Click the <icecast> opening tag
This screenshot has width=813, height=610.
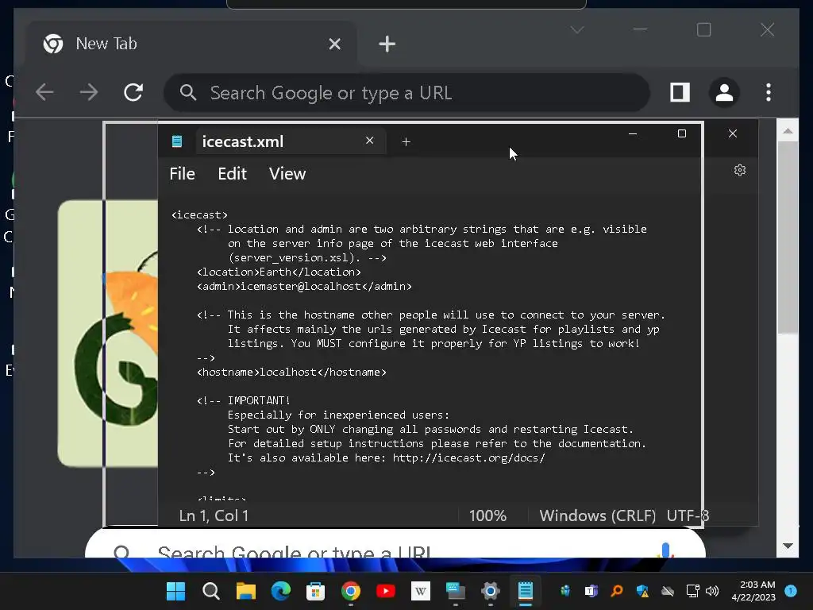(199, 214)
